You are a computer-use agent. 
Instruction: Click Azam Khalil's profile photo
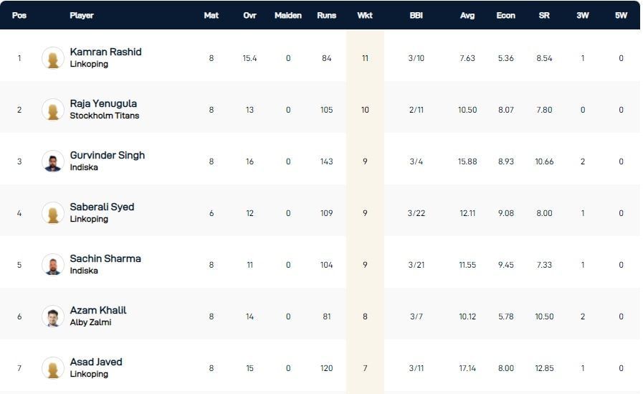click(53, 316)
